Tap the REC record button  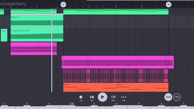[81, 98]
